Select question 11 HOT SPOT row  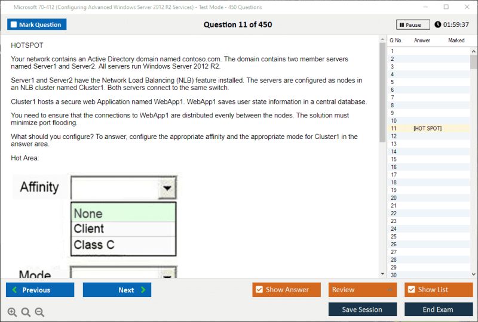click(428, 128)
